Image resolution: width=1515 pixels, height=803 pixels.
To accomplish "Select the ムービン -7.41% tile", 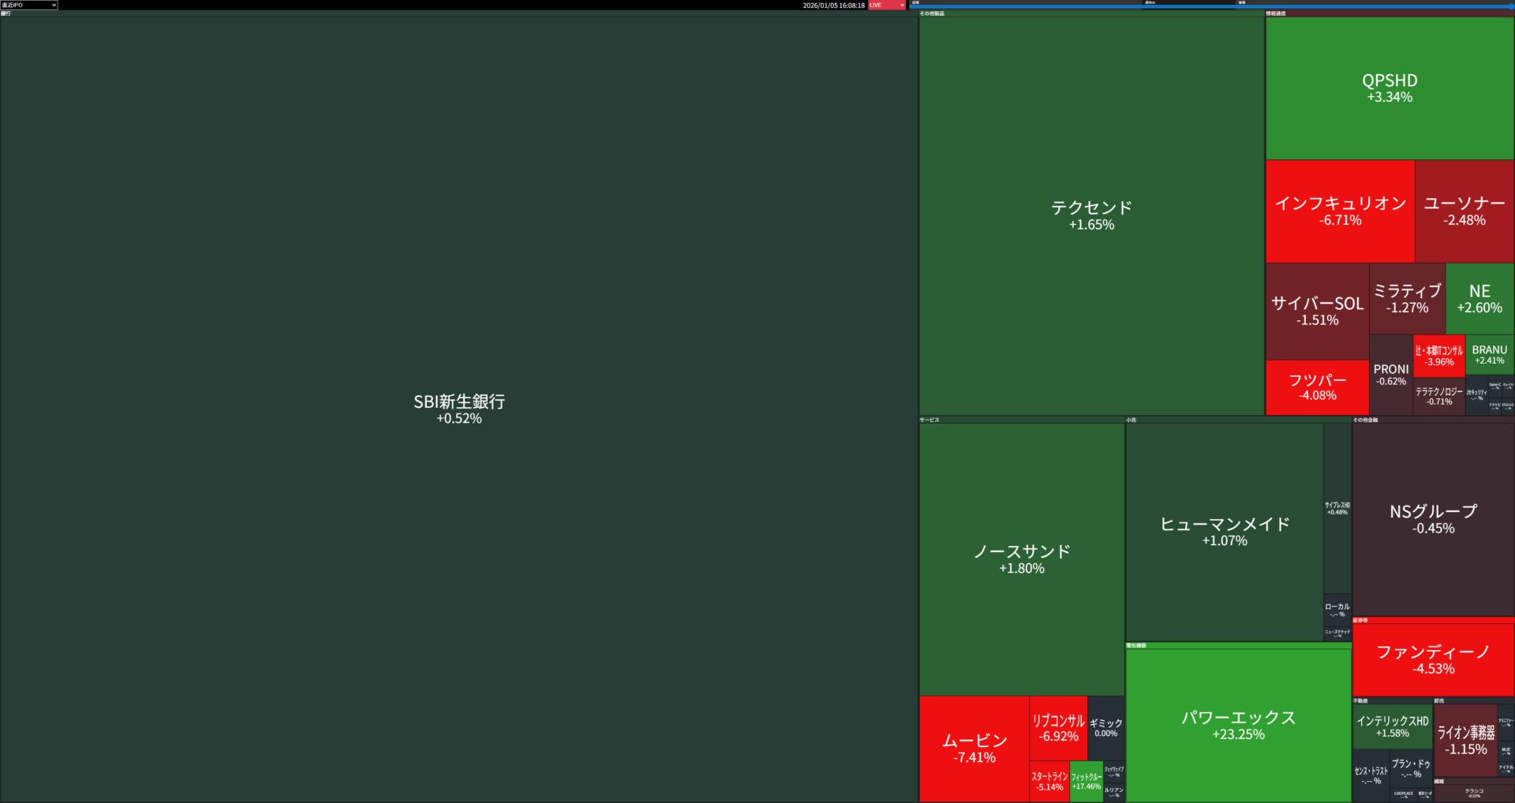I will [974, 748].
